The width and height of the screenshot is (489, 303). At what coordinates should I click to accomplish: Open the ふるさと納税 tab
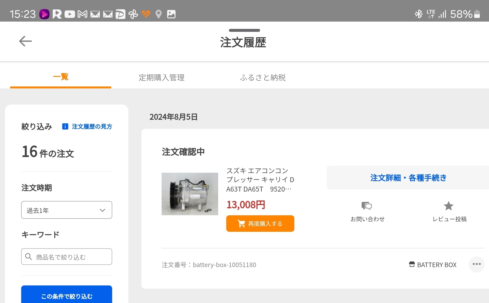click(262, 78)
